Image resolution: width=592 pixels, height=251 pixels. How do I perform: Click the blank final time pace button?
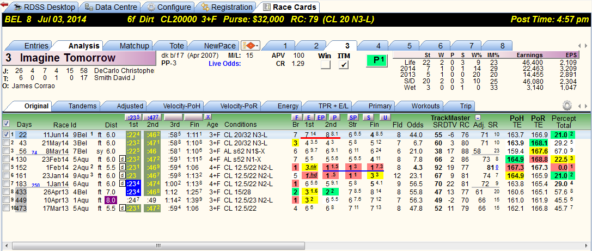[193, 117]
